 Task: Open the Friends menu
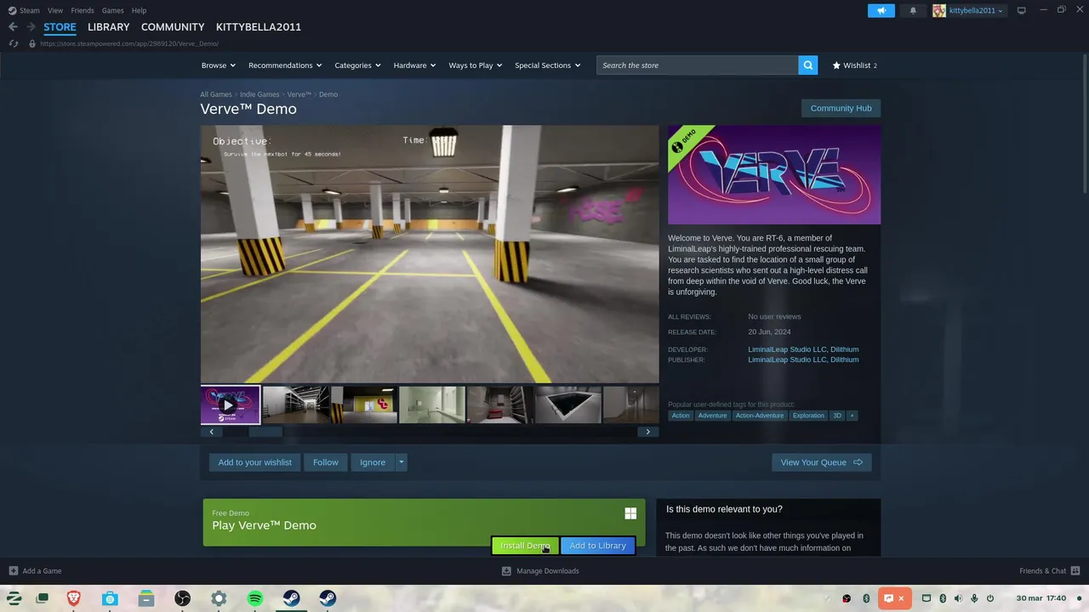(83, 10)
